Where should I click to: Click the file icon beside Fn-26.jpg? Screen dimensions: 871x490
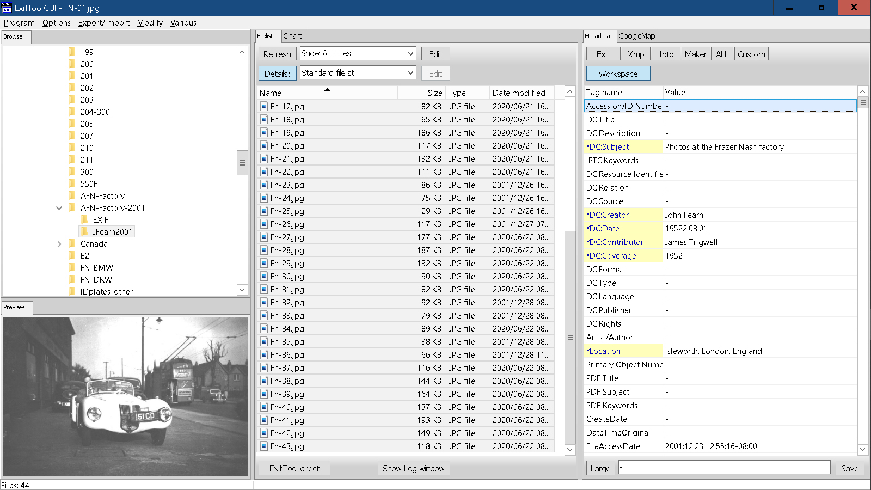click(x=263, y=224)
